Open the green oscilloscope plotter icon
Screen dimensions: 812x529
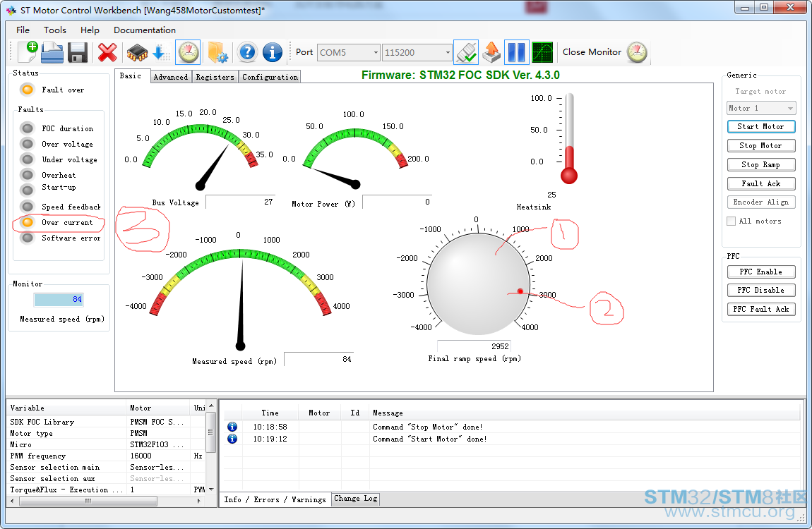(x=542, y=52)
